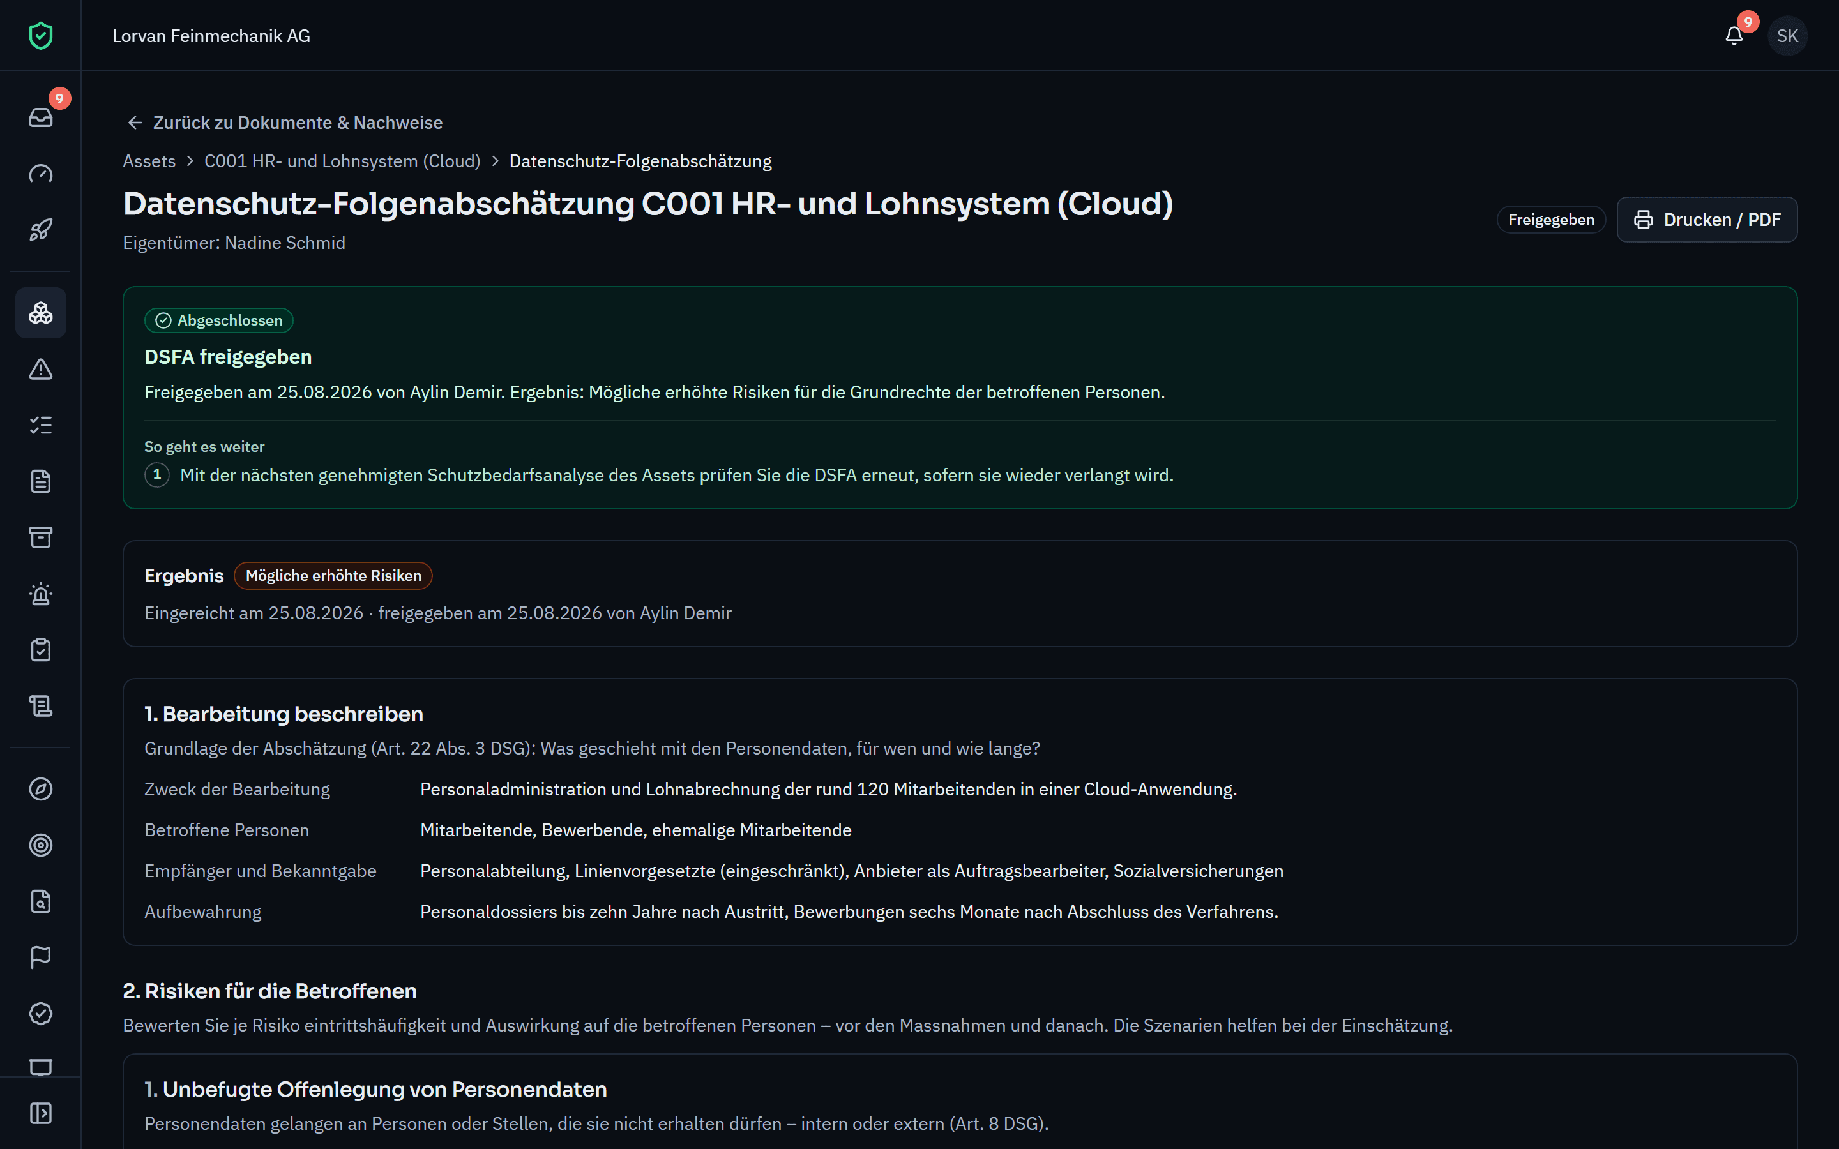Image resolution: width=1839 pixels, height=1149 pixels.
Task: Open the clipboard check icon in sidebar
Action: click(x=40, y=650)
